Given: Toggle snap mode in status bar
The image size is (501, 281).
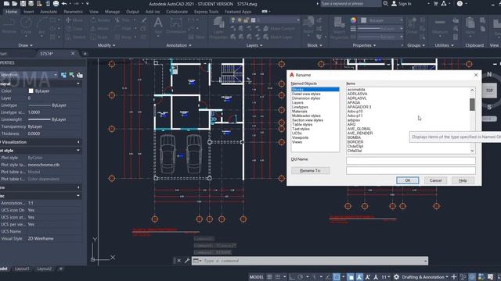Looking at the screenshot, I should (x=278, y=277).
